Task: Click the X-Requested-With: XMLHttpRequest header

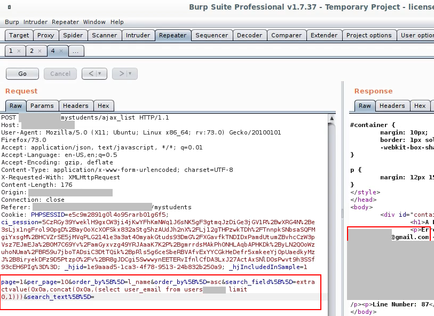Action: pos(61,177)
